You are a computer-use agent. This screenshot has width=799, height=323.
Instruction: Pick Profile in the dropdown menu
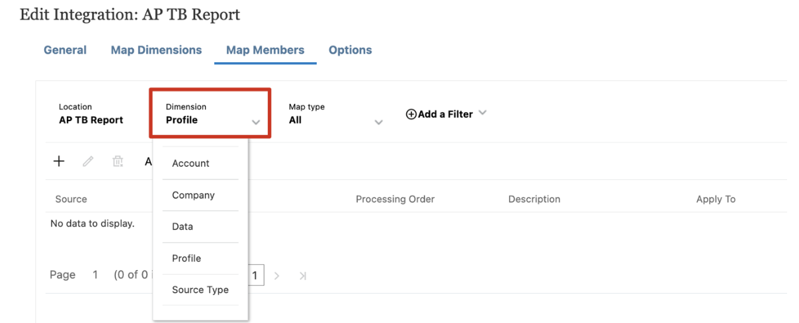click(187, 258)
